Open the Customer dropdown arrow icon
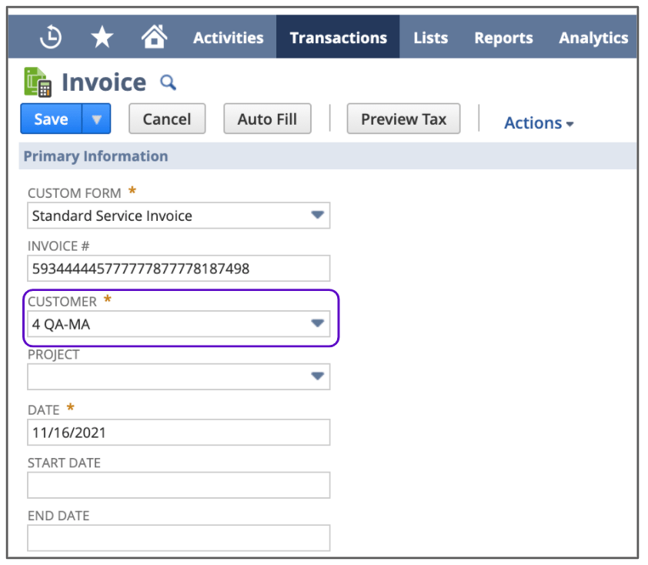Image resolution: width=648 pixels, height=565 pixels. tap(317, 323)
